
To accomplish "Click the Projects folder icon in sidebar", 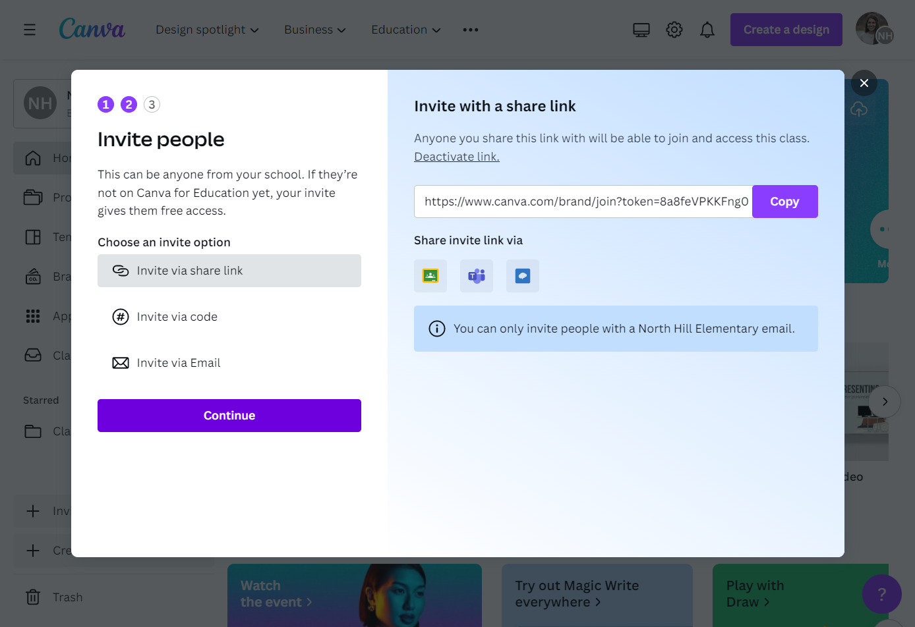I will pyautogui.click(x=33, y=197).
